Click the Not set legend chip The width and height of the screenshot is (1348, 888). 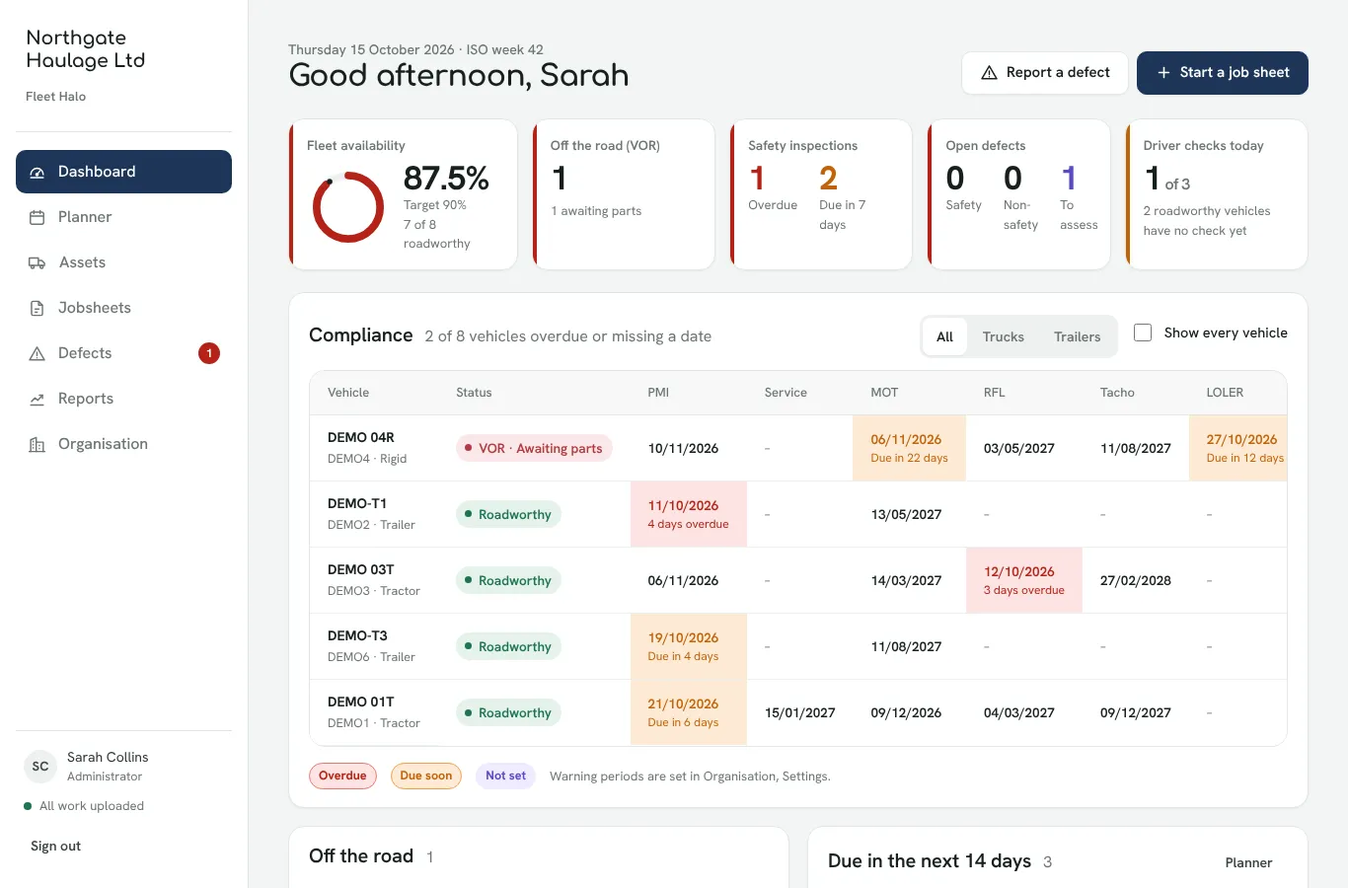click(505, 776)
